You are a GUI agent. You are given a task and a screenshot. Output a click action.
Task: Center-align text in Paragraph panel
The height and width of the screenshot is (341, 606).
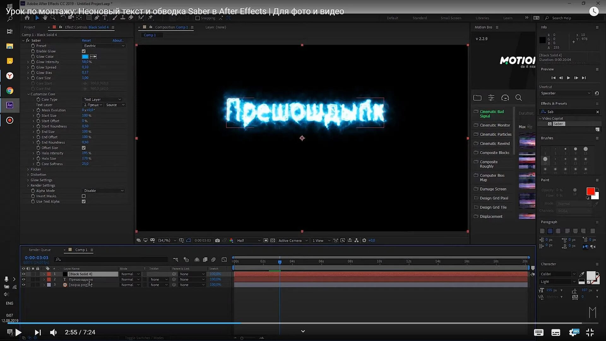[x=550, y=231]
